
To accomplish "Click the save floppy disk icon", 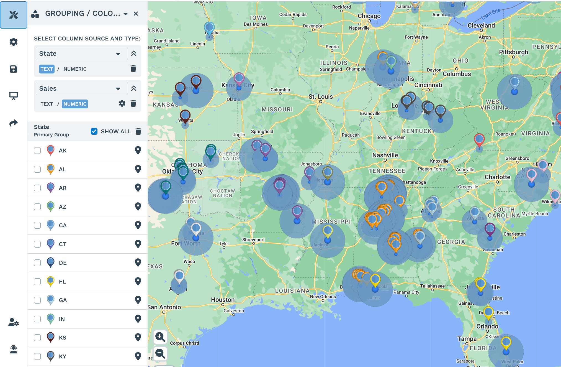I will point(13,69).
